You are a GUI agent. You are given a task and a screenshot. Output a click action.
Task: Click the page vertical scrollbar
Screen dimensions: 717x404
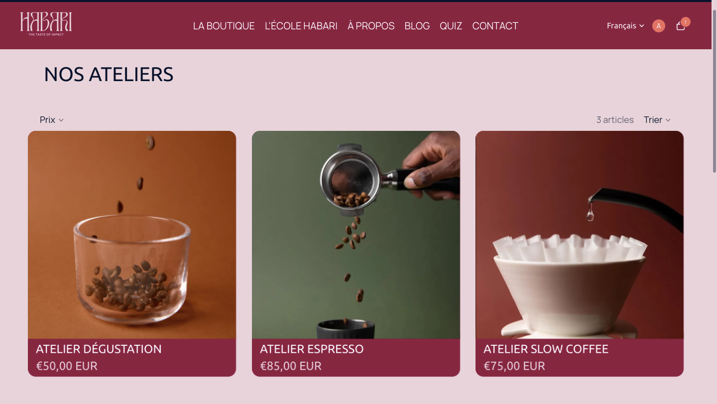point(714,91)
